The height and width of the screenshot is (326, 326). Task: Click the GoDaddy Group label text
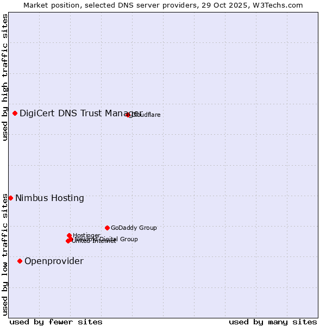click(x=134, y=228)
